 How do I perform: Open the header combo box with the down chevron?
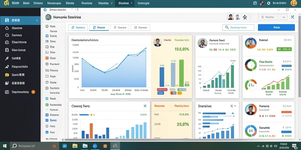(x=272, y=17)
